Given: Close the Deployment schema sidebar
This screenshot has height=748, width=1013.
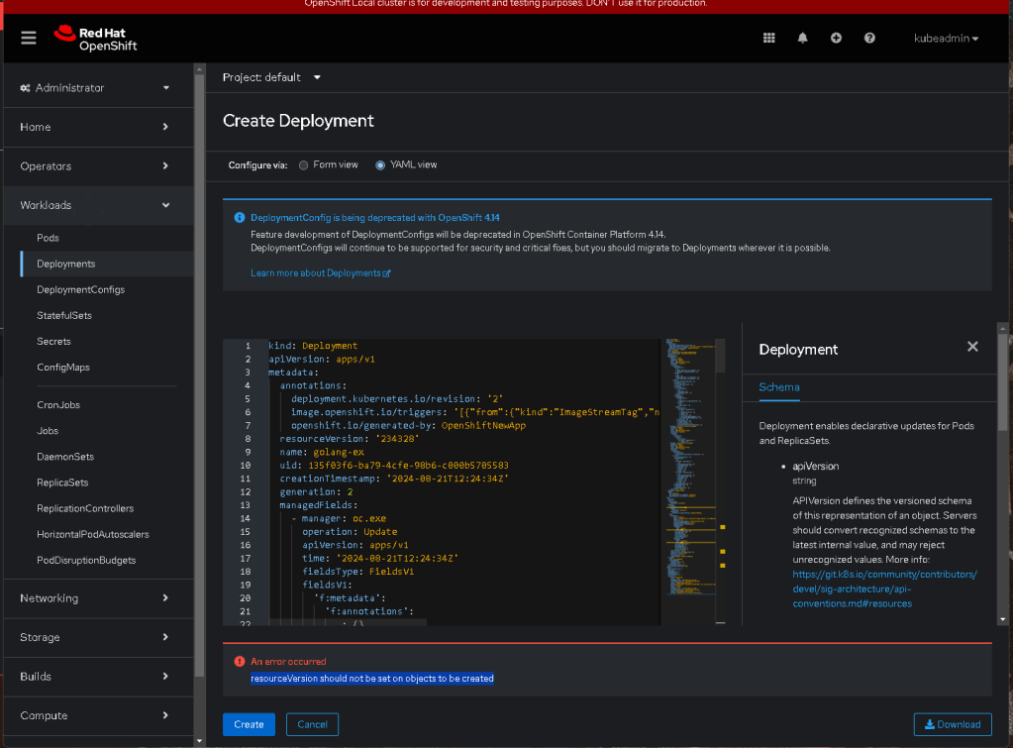Looking at the screenshot, I should [972, 347].
